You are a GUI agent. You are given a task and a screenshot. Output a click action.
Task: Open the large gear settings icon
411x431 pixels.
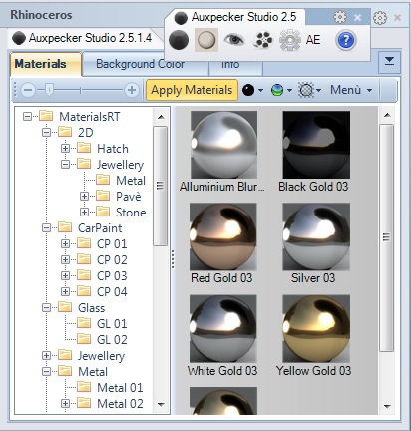click(290, 40)
